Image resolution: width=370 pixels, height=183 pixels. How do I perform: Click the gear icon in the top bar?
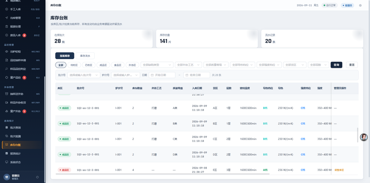coord(360,6)
